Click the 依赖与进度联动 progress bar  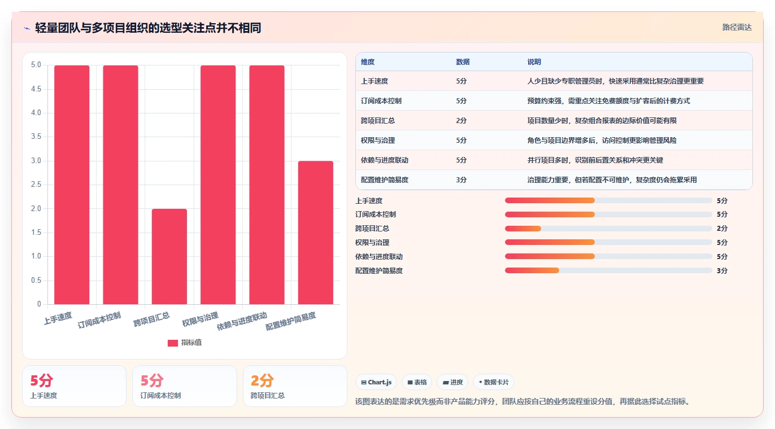[x=608, y=256]
